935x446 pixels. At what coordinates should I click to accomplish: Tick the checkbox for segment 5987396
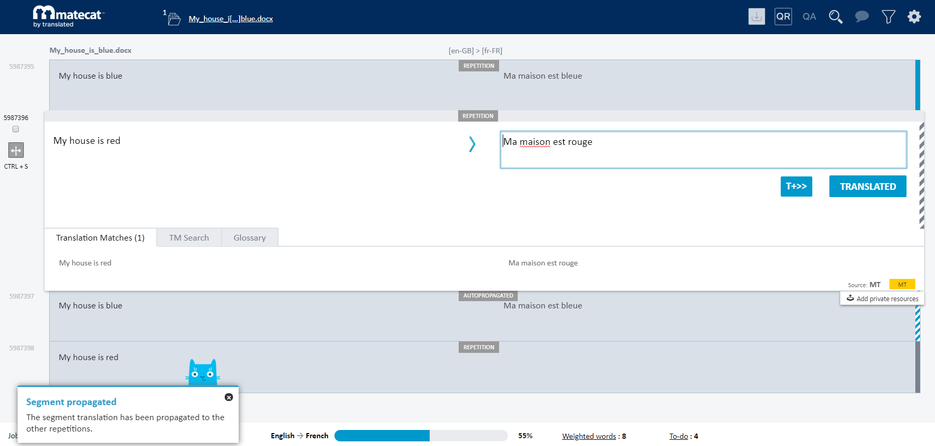point(16,129)
